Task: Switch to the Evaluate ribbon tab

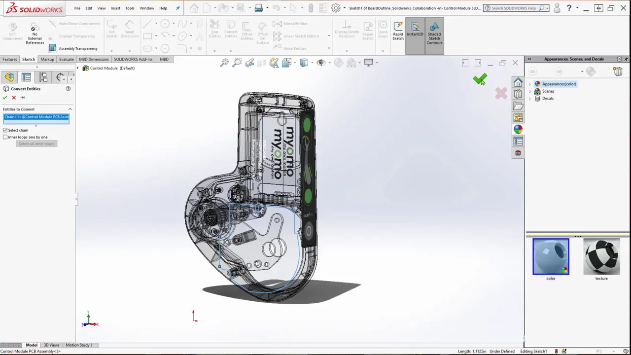Action: pos(66,59)
